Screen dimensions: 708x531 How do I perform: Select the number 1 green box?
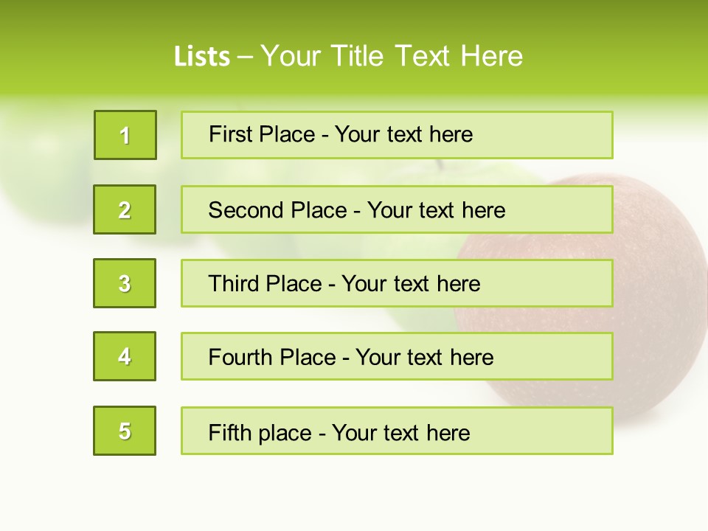(x=125, y=135)
